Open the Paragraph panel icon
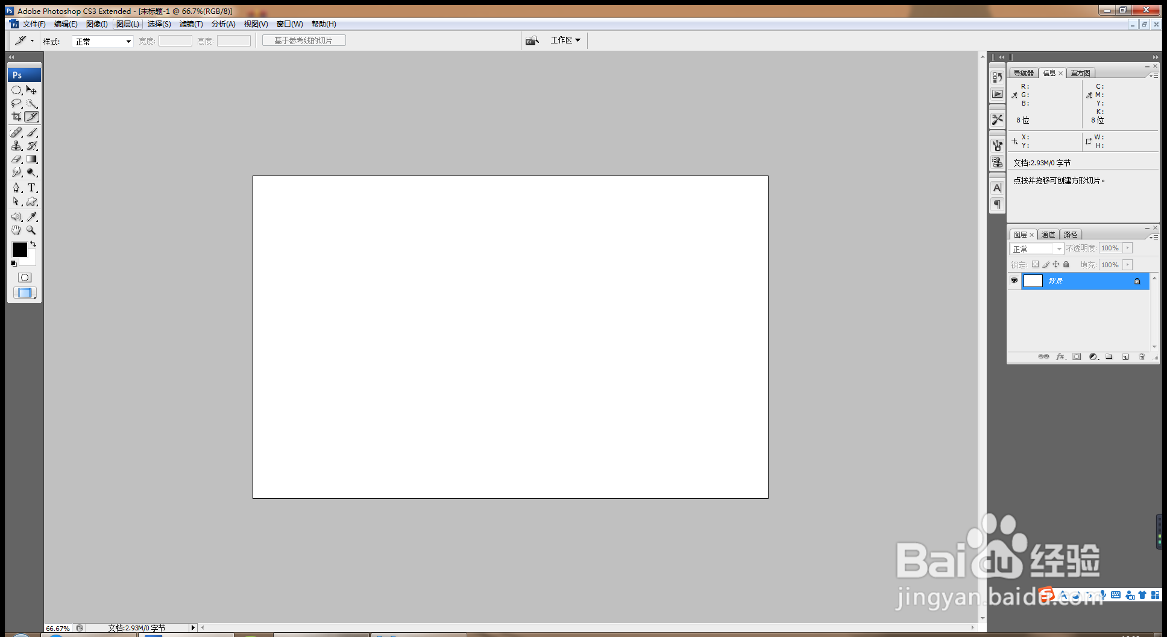 [x=998, y=204]
